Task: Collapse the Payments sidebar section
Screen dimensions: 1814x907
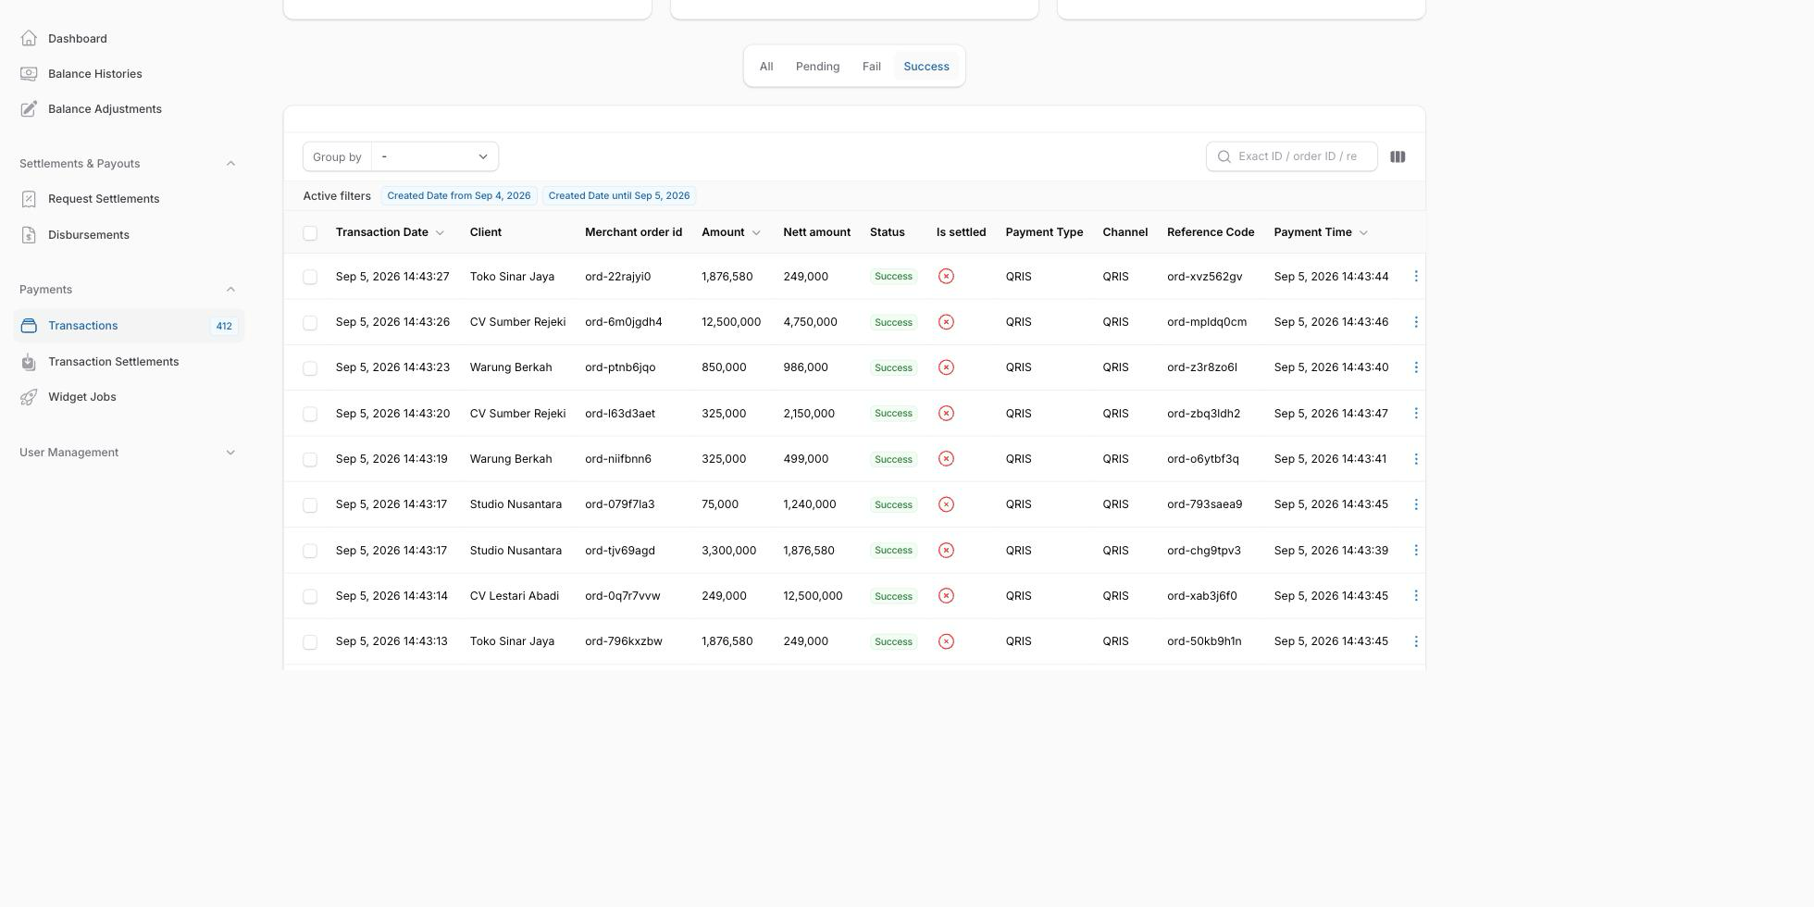Action: [x=230, y=290]
